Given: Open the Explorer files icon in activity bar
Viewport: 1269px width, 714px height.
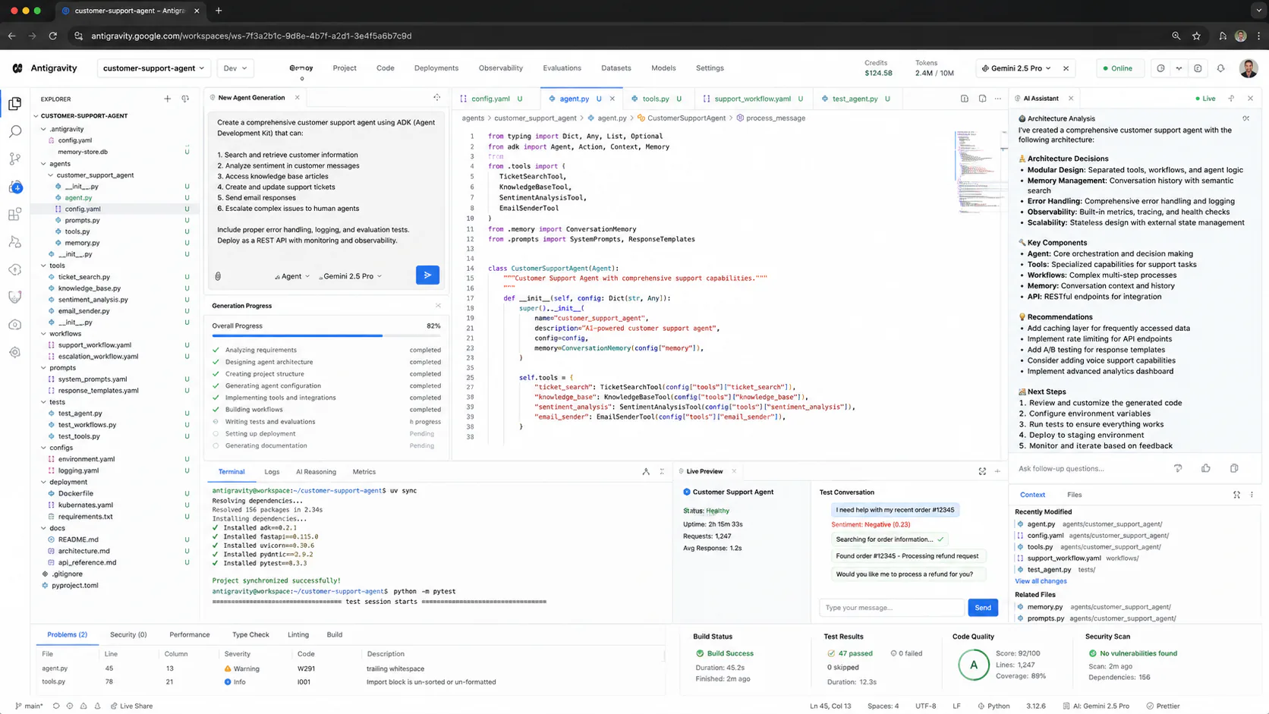Looking at the screenshot, I should 15,104.
